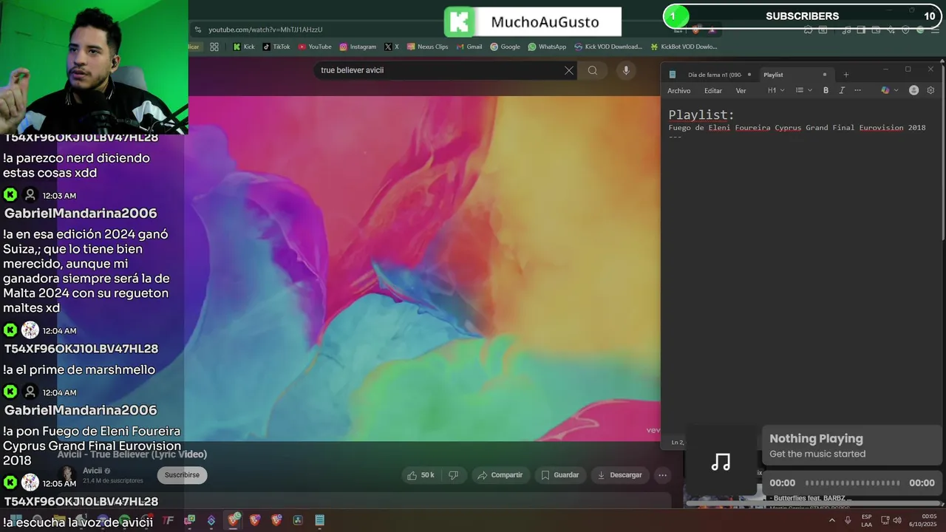The height and width of the screenshot is (532, 946).
Task: Open Notepad from the Windows taskbar
Action: tap(319, 520)
